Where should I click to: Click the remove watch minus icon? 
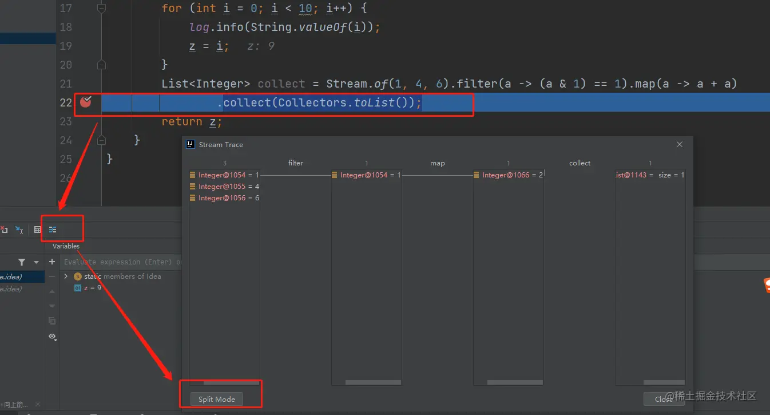point(52,276)
